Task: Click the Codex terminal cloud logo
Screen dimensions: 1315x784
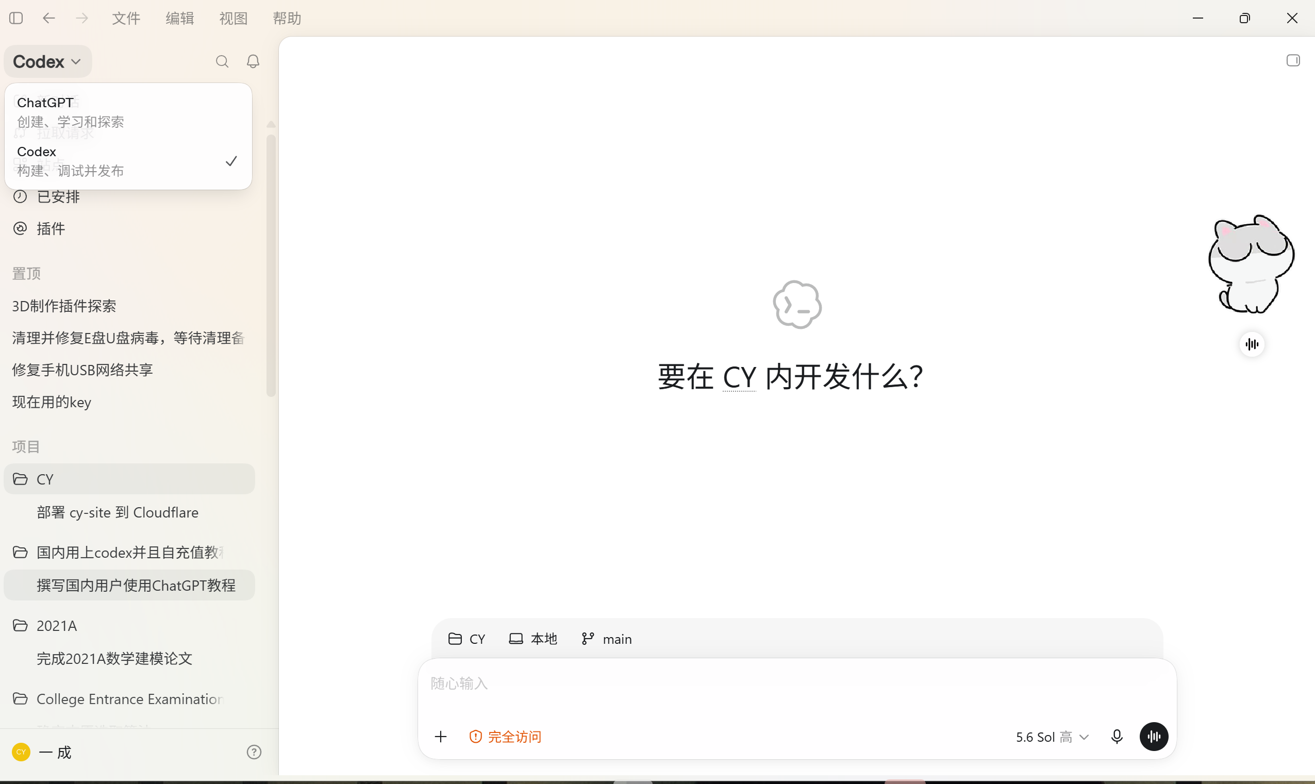Action: pyautogui.click(x=797, y=305)
